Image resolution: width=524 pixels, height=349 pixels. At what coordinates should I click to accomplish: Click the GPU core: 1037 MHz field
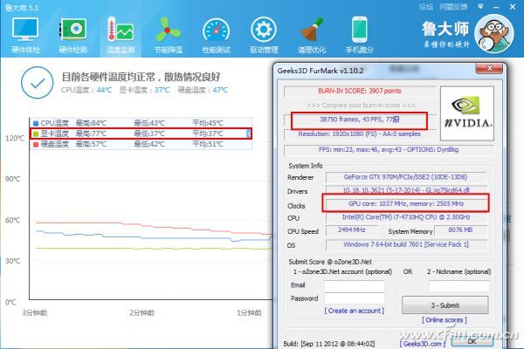[406, 203]
